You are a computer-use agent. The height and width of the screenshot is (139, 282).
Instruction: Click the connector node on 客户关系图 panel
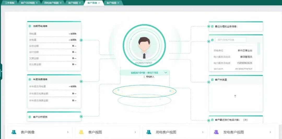tap(209, 82)
